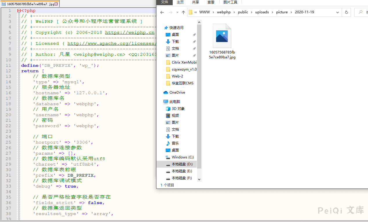
Task: Expand the address bar history dropdown
Action: (x=338, y=12)
